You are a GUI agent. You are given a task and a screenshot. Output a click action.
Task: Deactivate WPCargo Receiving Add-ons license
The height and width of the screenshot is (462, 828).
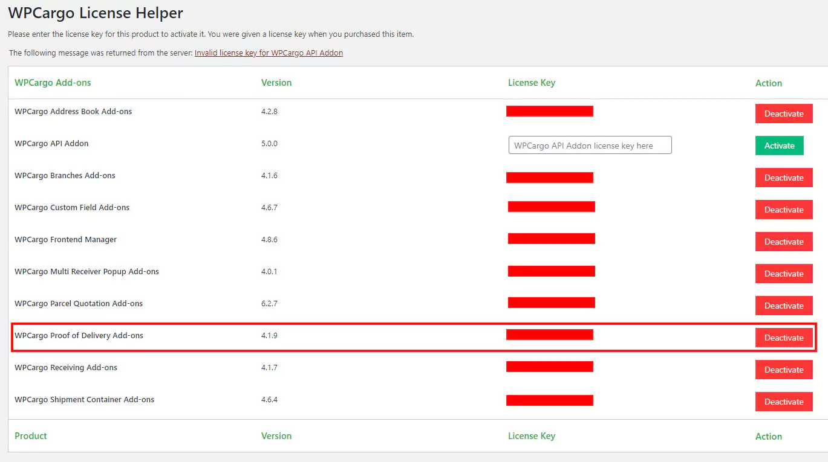pyautogui.click(x=783, y=370)
